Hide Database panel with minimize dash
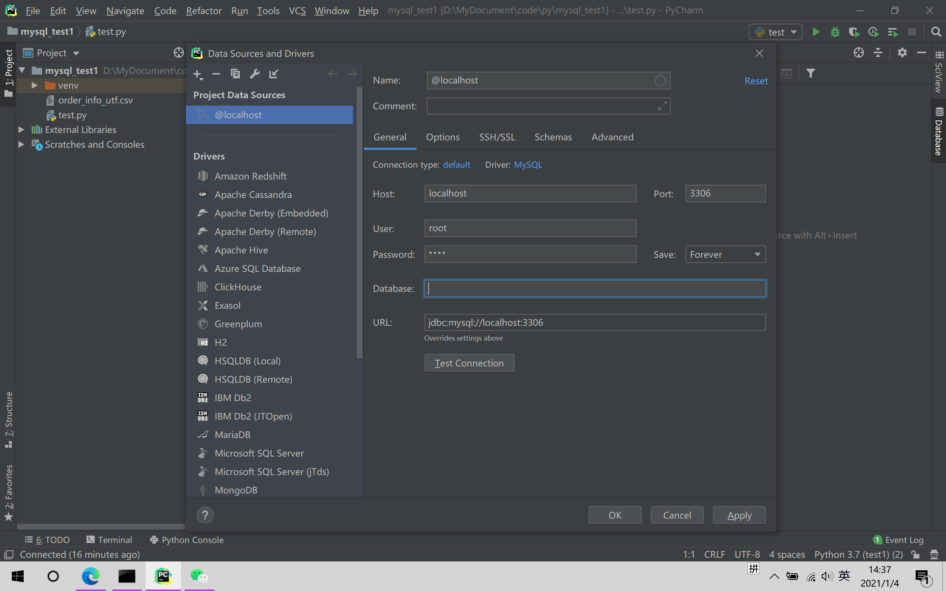 pyautogui.click(x=921, y=52)
